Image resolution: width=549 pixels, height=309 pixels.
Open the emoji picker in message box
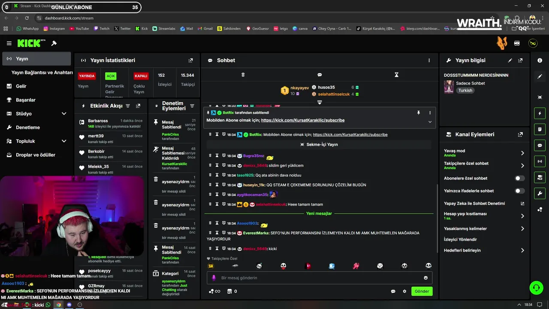click(426, 278)
